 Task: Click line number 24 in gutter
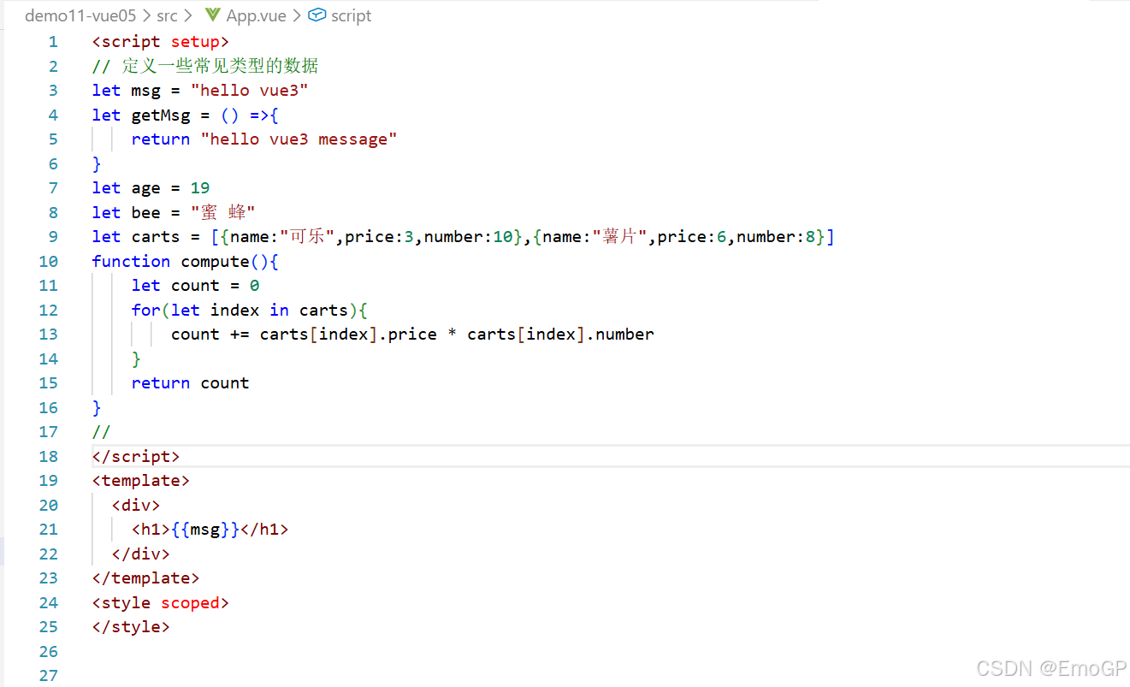click(48, 602)
